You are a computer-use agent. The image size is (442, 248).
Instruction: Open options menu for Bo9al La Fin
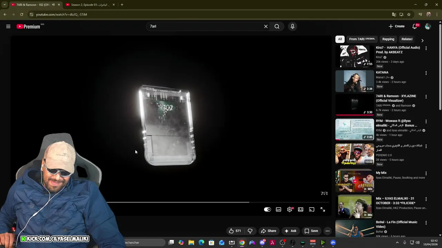426,223
